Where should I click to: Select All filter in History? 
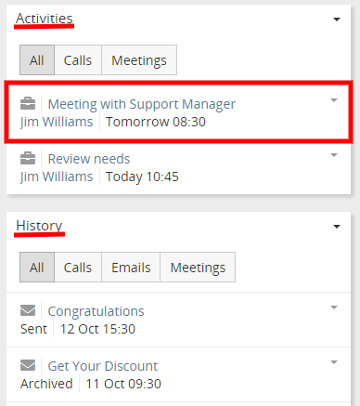(x=37, y=268)
